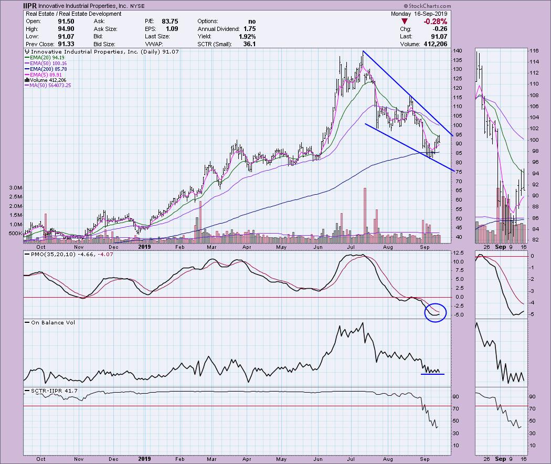Click the 2019 label on bottom axis
The image size is (551, 464).
[x=144, y=459]
